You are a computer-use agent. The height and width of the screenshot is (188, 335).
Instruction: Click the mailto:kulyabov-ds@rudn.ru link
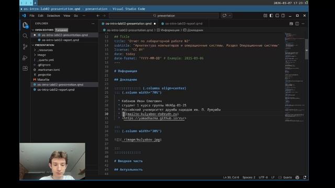[x=152, y=114]
